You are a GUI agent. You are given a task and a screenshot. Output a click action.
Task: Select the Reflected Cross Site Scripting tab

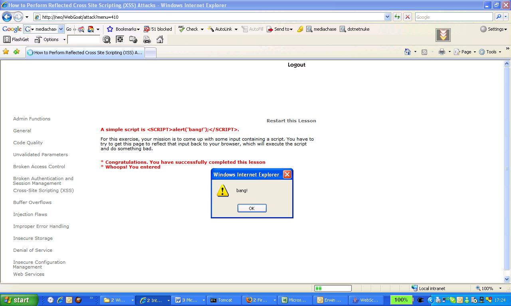[x=85, y=53]
